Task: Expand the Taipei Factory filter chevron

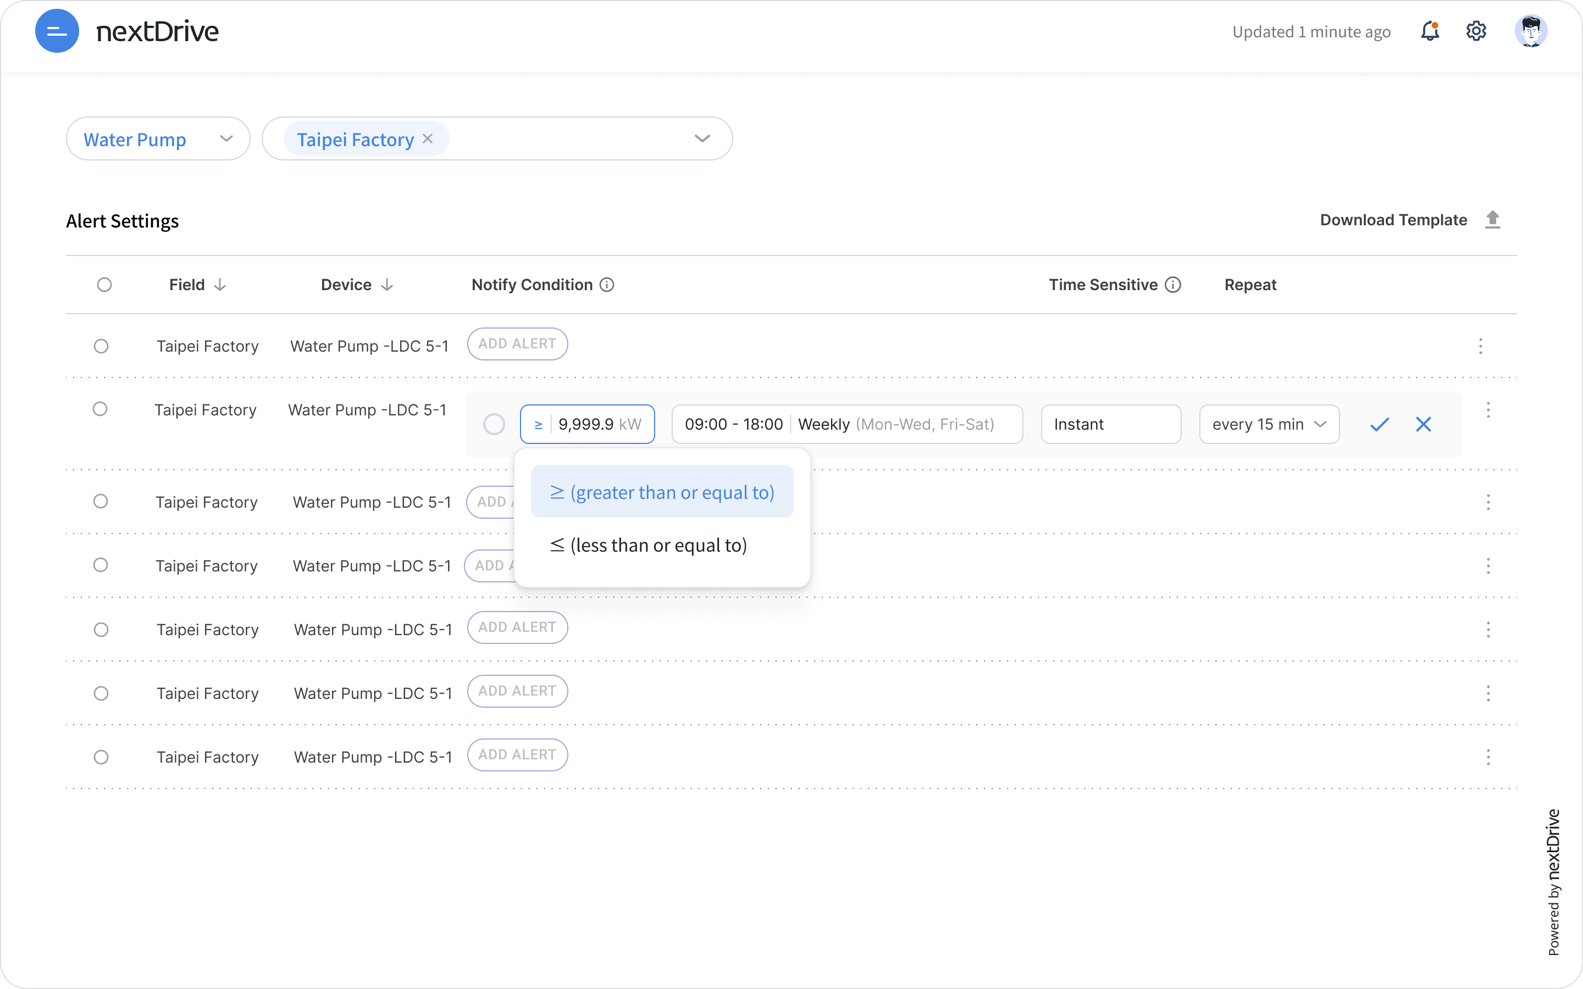Action: pyautogui.click(x=702, y=138)
